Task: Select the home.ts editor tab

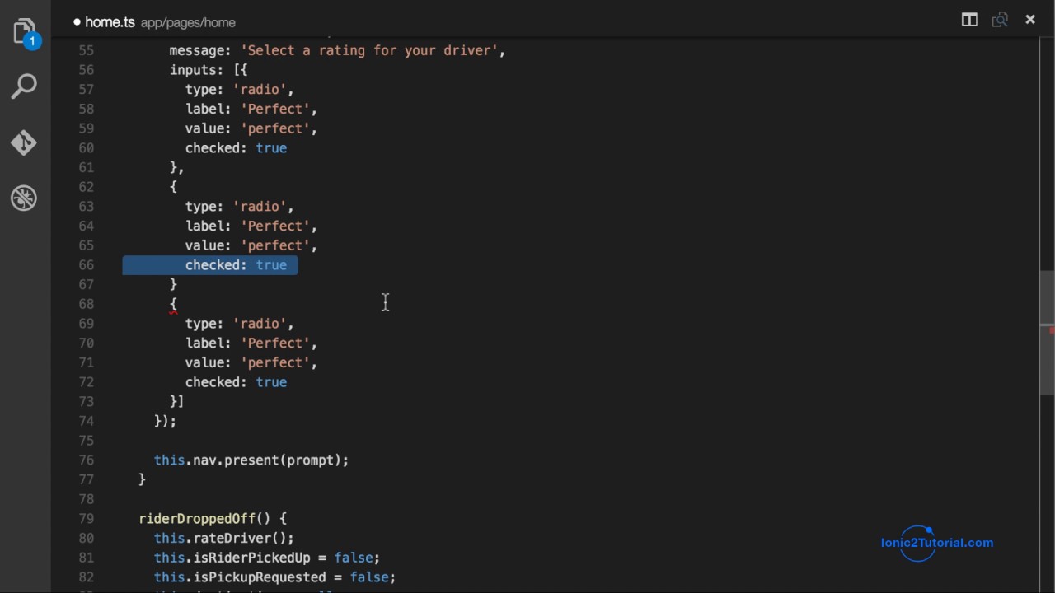Action: point(154,22)
